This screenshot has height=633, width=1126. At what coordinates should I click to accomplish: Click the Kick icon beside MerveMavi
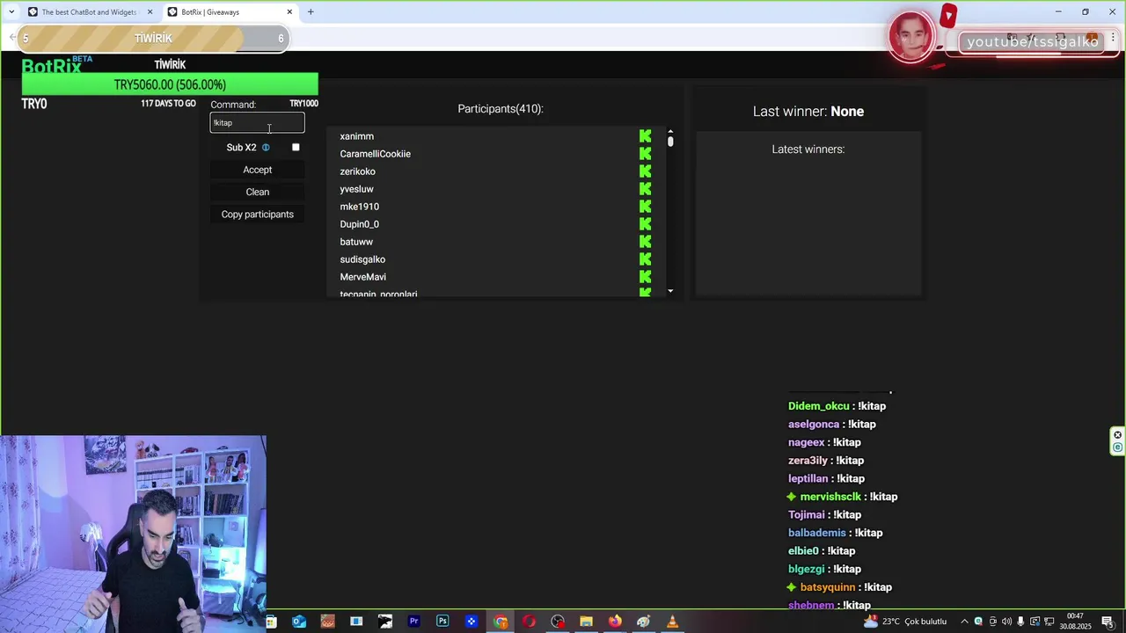pos(646,277)
